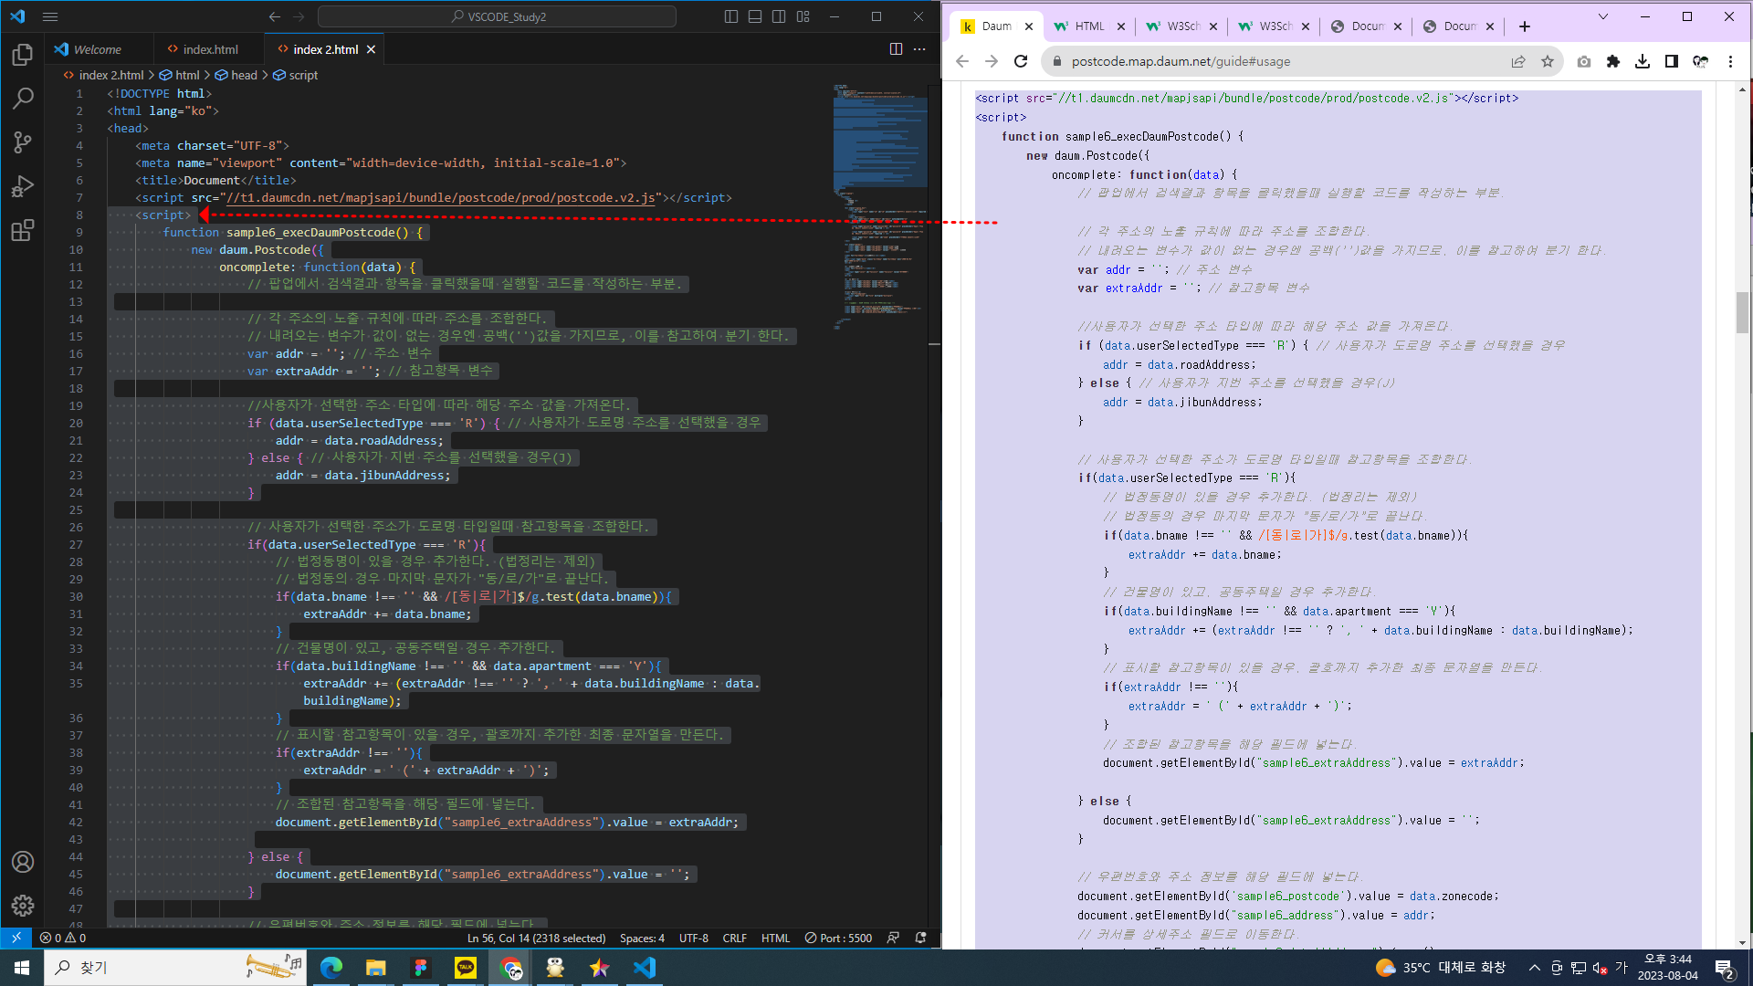Click the Port : 5500 status button
The image size is (1753, 986).
tap(838, 938)
